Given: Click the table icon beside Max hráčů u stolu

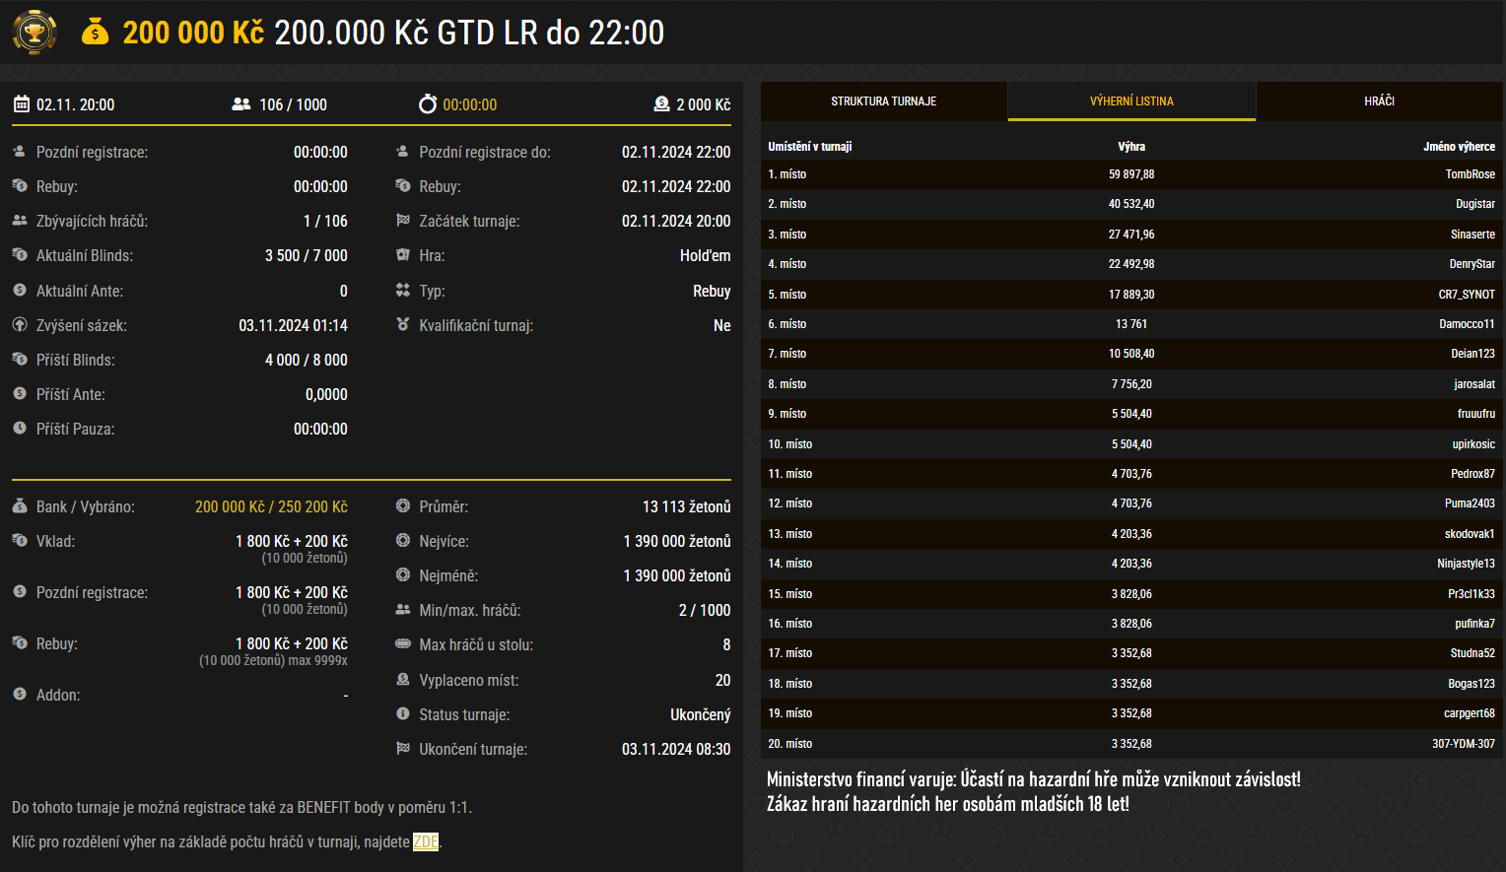Looking at the screenshot, I should 402,644.
